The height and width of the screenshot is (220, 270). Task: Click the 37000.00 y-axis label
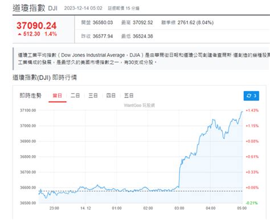28,126
